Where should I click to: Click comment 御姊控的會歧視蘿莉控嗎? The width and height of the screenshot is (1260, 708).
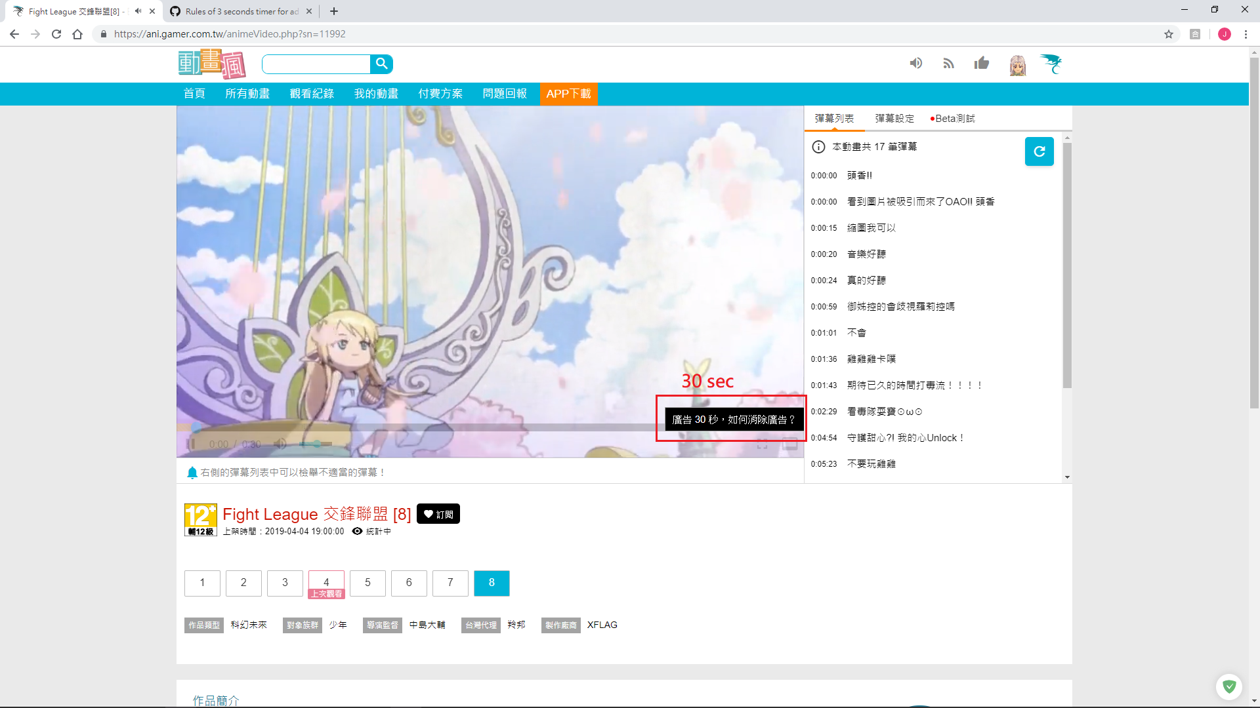901,307
